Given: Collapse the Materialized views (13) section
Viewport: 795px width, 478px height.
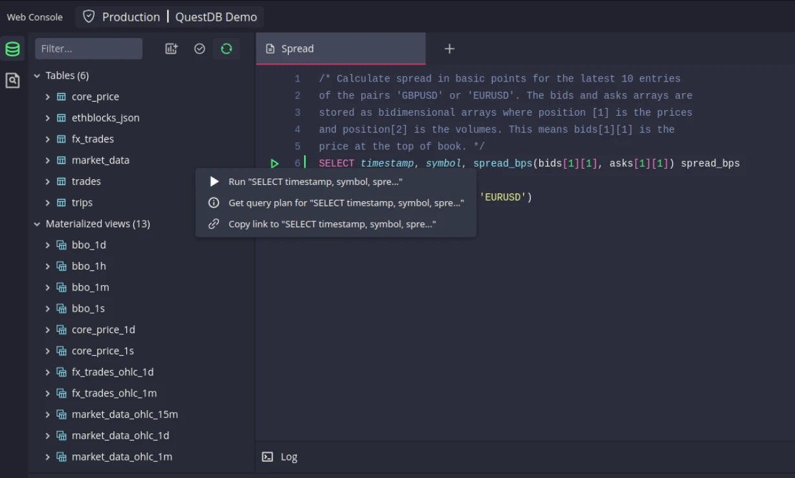Looking at the screenshot, I should pyautogui.click(x=37, y=224).
